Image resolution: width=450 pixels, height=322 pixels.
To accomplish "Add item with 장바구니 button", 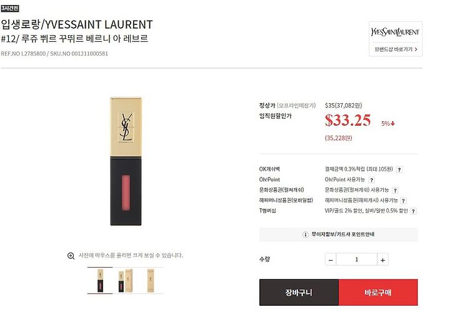I will click(299, 292).
